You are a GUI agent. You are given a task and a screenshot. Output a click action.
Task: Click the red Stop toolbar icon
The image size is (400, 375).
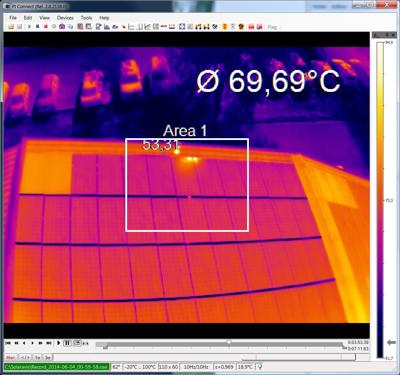[46, 27]
